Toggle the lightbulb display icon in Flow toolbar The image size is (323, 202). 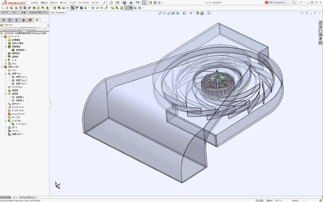point(127,8)
